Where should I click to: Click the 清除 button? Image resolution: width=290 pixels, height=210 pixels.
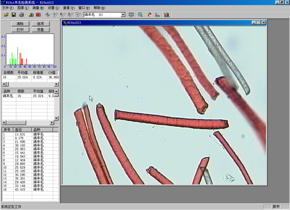click(20, 24)
